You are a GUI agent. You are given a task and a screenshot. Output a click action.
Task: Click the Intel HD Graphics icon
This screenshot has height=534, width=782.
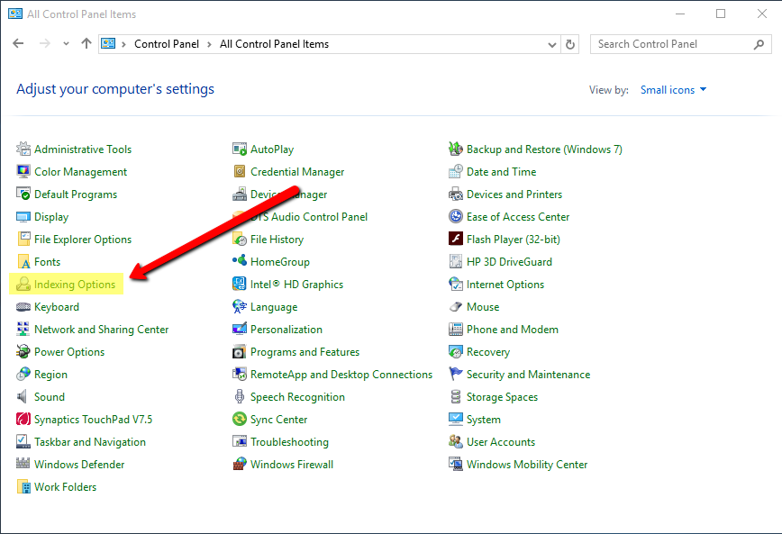coord(240,284)
